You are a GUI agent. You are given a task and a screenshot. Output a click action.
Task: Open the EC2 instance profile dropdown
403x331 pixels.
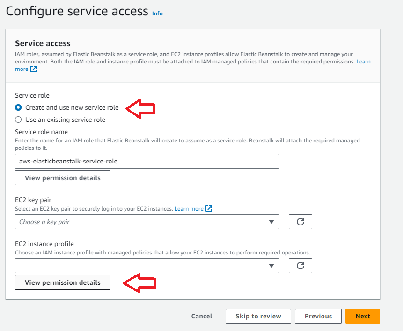point(147,266)
